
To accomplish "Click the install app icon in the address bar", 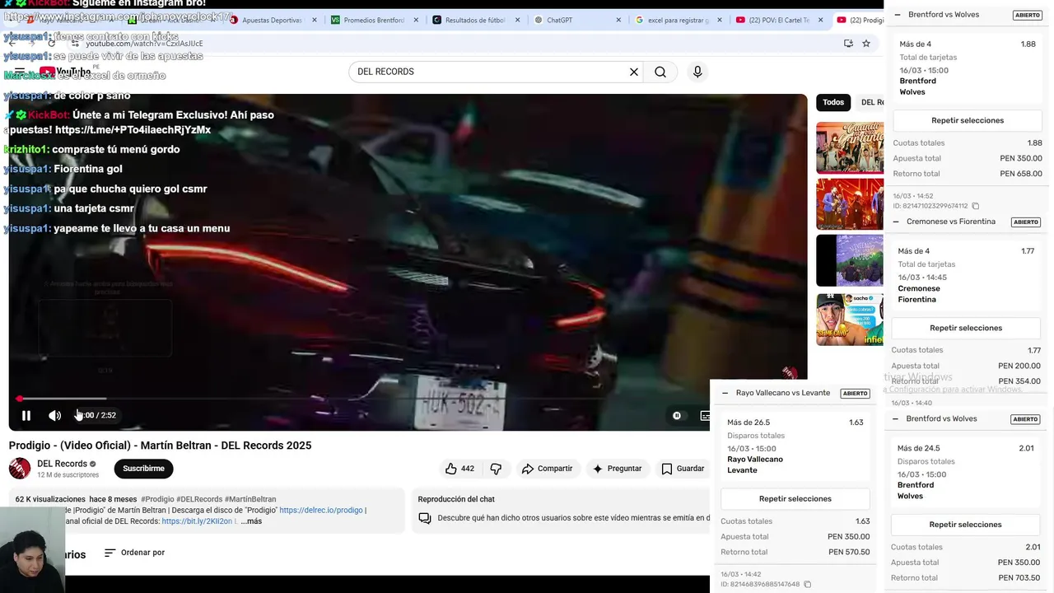I will click(848, 44).
